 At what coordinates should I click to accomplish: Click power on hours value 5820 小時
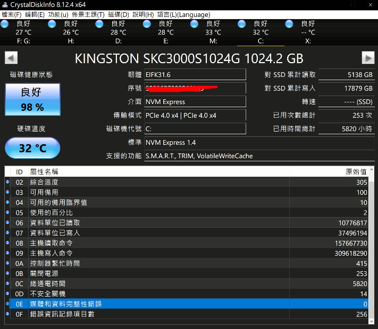point(347,129)
